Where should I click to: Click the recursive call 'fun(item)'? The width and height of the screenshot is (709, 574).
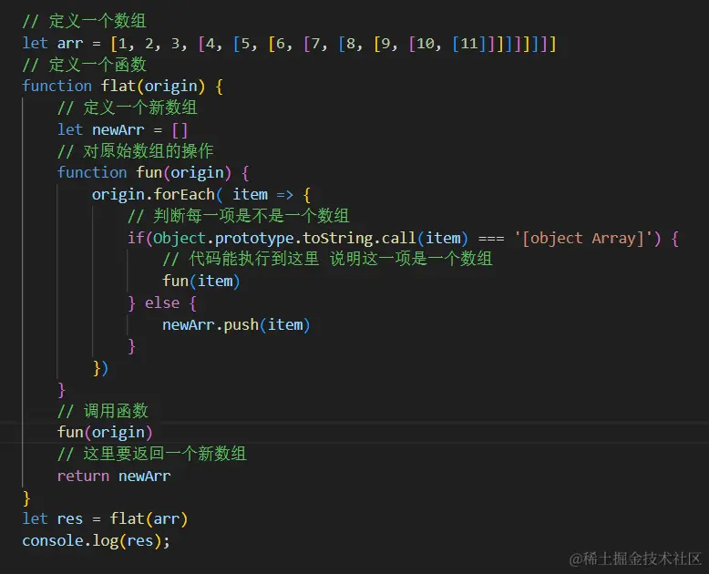(201, 282)
